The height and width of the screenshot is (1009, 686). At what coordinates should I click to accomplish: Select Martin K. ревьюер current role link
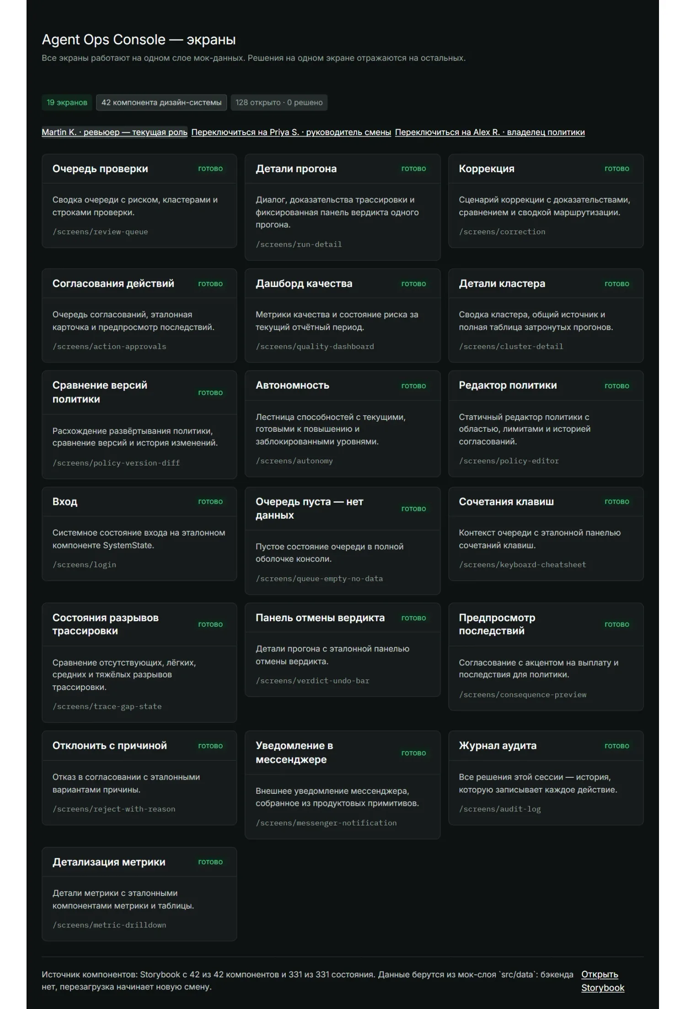click(114, 132)
